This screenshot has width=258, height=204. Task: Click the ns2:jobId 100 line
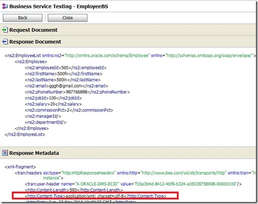[53, 98]
